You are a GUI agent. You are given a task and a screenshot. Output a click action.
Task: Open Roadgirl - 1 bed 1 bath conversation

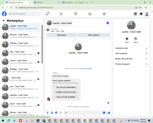point(21,70)
